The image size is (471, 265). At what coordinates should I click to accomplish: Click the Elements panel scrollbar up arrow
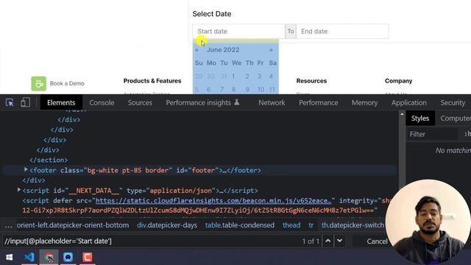point(402,114)
